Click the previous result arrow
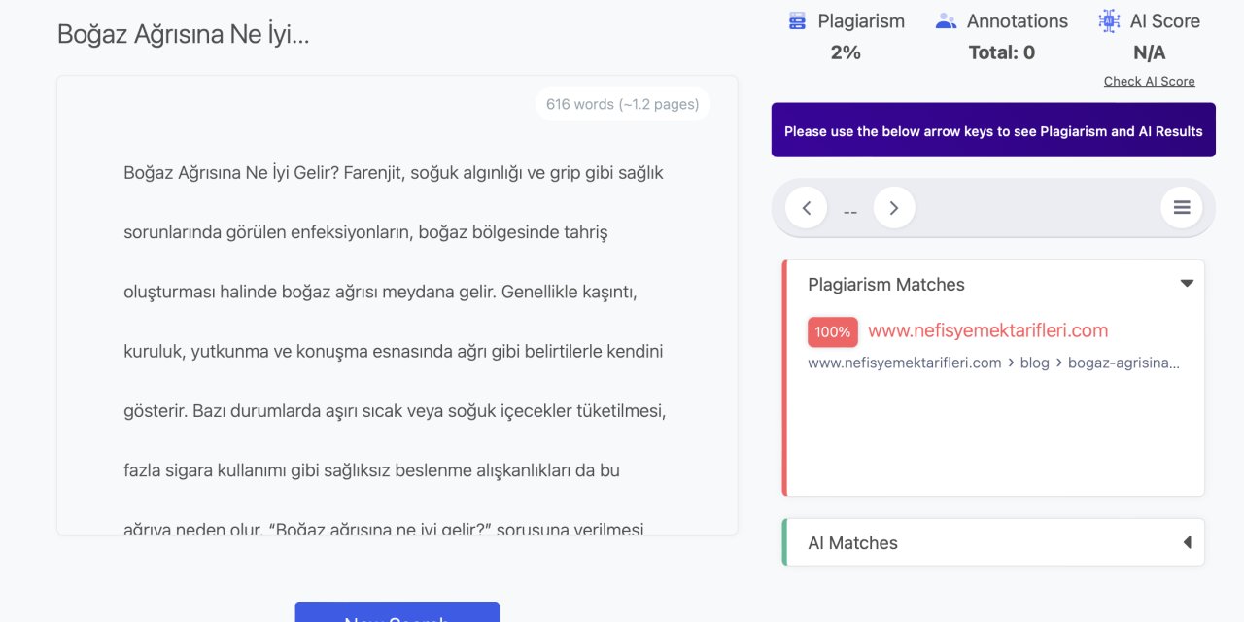The height and width of the screenshot is (622, 1244). coord(806,207)
